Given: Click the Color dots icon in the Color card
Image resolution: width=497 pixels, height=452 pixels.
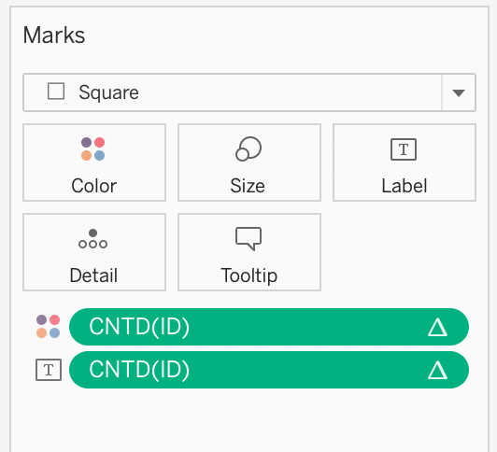Looking at the screenshot, I should tap(92, 148).
